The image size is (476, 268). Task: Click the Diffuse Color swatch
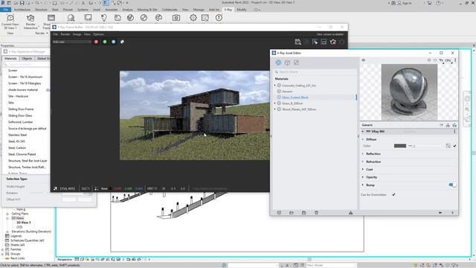coord(400,146)
